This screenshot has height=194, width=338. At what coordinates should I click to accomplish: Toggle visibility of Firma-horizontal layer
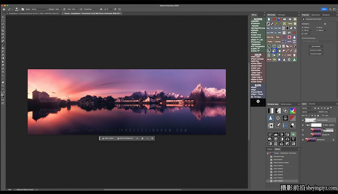coord(303,120)
